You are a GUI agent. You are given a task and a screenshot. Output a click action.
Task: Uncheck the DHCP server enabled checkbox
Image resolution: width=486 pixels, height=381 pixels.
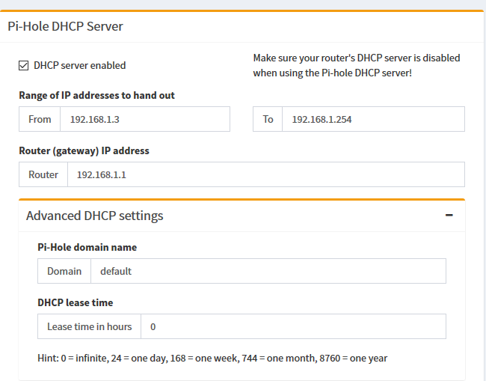(x=24, y=66)
